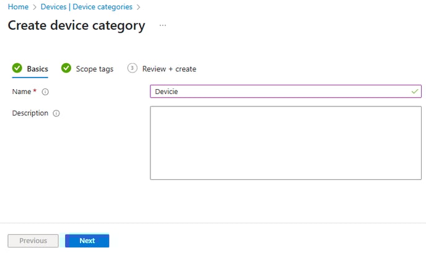Open the Home breadcrumb link
Image resolution: width=426 pixels, height=253 pixels.
click(18, 7)
